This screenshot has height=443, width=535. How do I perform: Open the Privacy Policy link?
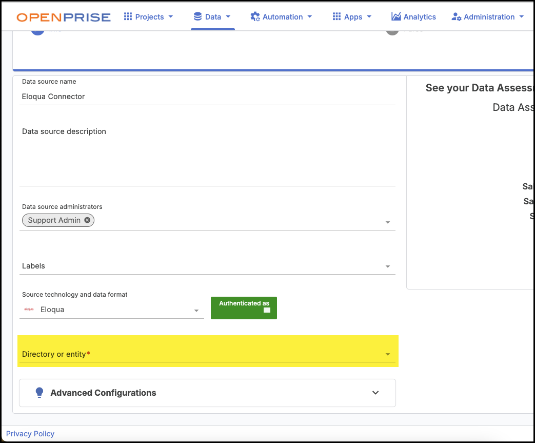click(x=30, y=433)
